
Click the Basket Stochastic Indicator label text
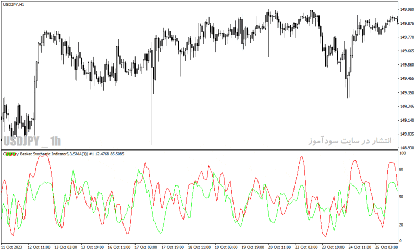[43, 154]
